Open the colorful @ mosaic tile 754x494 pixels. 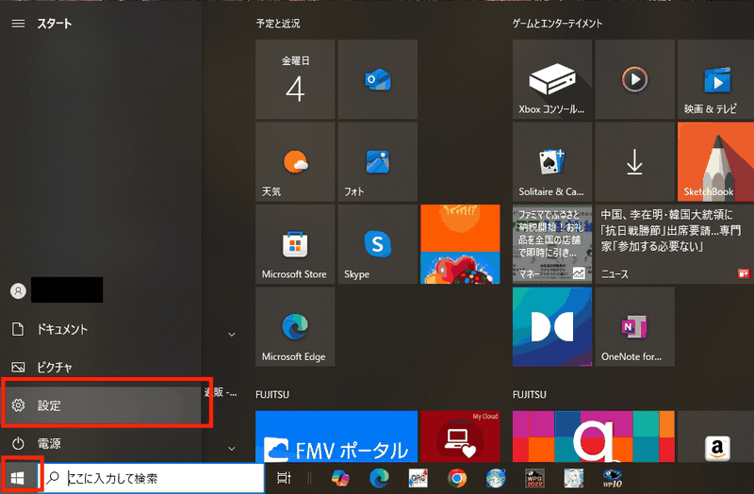pyautogui.click(x=594, y=436)
